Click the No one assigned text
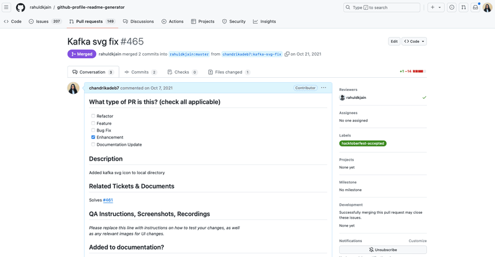The image size is (495, 257). tap(353, 120)
